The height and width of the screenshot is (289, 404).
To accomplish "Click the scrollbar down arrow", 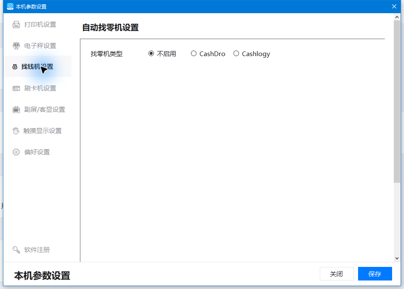I will pos(397,258).
